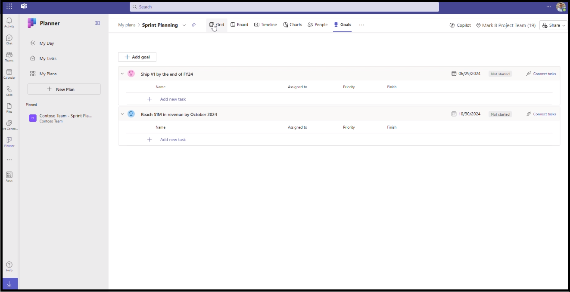570x292 pixels.
Task: Click the Help icon in the sidebar
Action: tap(9, 266)
